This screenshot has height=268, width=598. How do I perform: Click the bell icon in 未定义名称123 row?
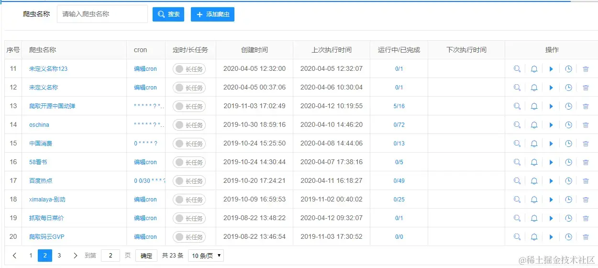pyautogui.click(x=534, y=69)
